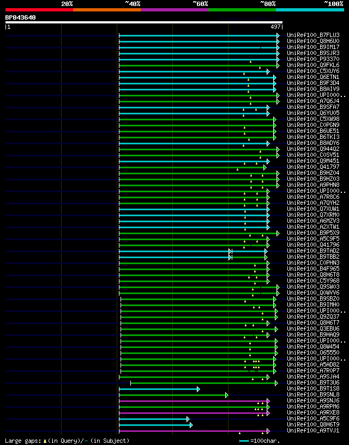Select the UniRef100_B9TAD2 label
The height and width of the screenshot is (445, 349).
pyautogui.click(x=313, y=251)
